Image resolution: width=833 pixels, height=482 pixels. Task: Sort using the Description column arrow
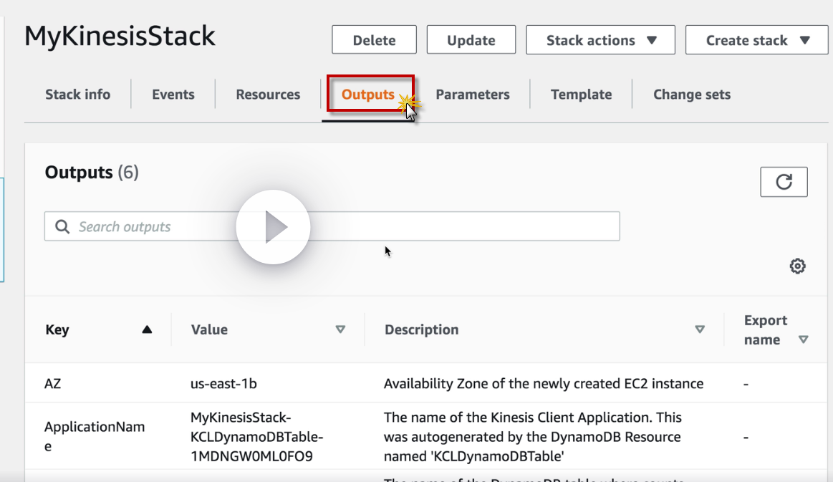[700, 329]
